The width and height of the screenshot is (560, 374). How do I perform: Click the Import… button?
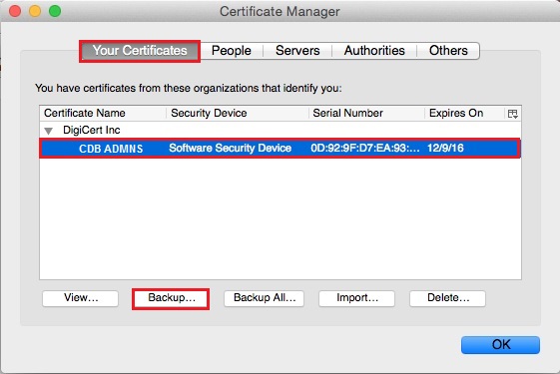(x=356, y=298)
